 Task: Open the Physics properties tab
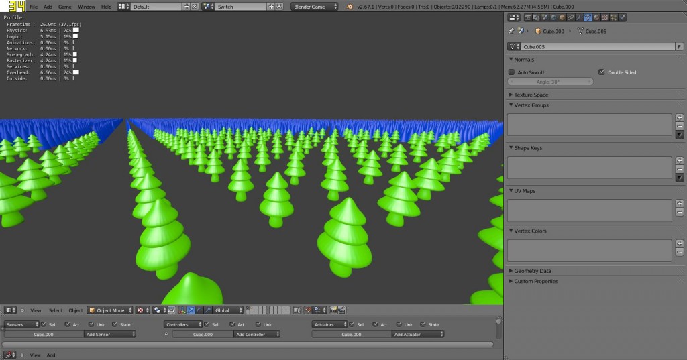(623, 17)
